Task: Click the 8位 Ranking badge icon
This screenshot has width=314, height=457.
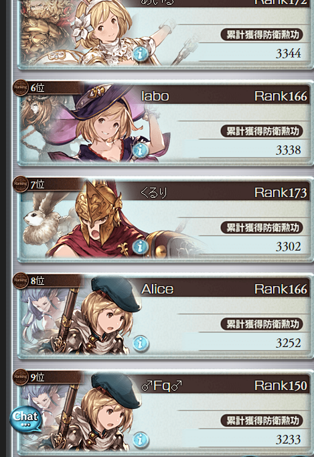Action: point(20,281)
